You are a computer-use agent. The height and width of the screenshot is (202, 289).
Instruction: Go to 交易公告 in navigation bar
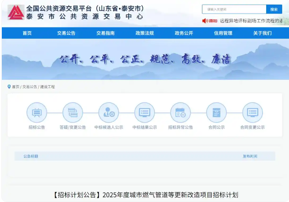[x=67, y=33]
